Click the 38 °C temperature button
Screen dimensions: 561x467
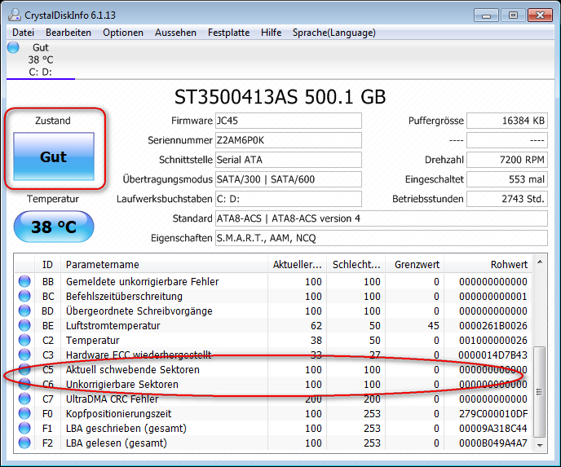pyautogui.click(x=54, y=227)
